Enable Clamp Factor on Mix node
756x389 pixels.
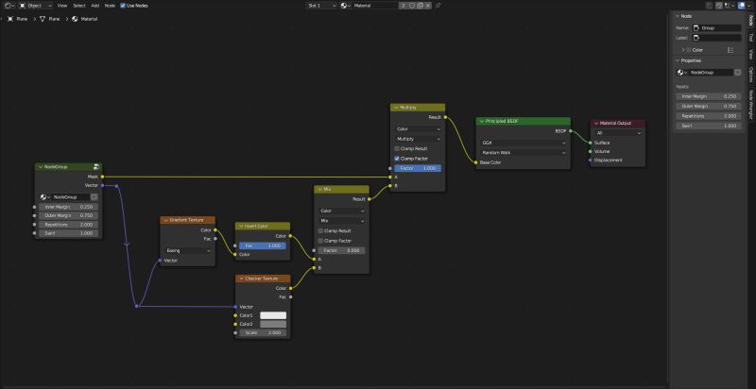coord(320,241)
